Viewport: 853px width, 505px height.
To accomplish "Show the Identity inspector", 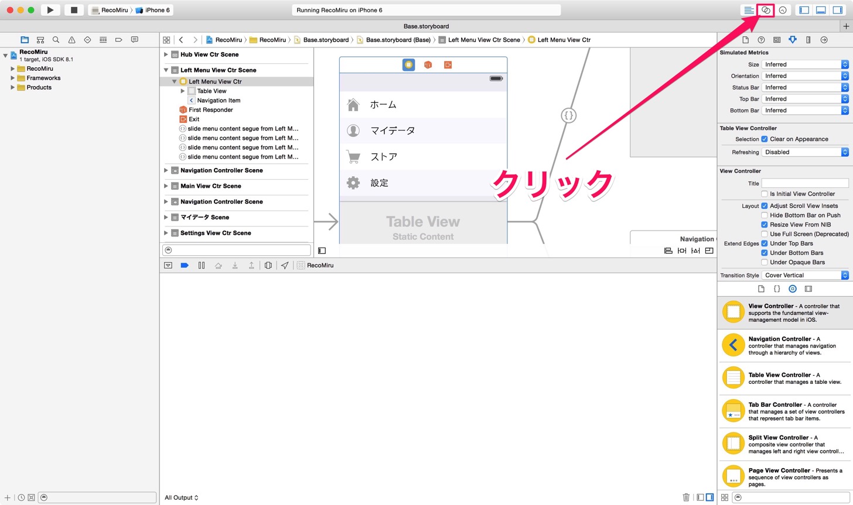I will [x=777, y=40].
